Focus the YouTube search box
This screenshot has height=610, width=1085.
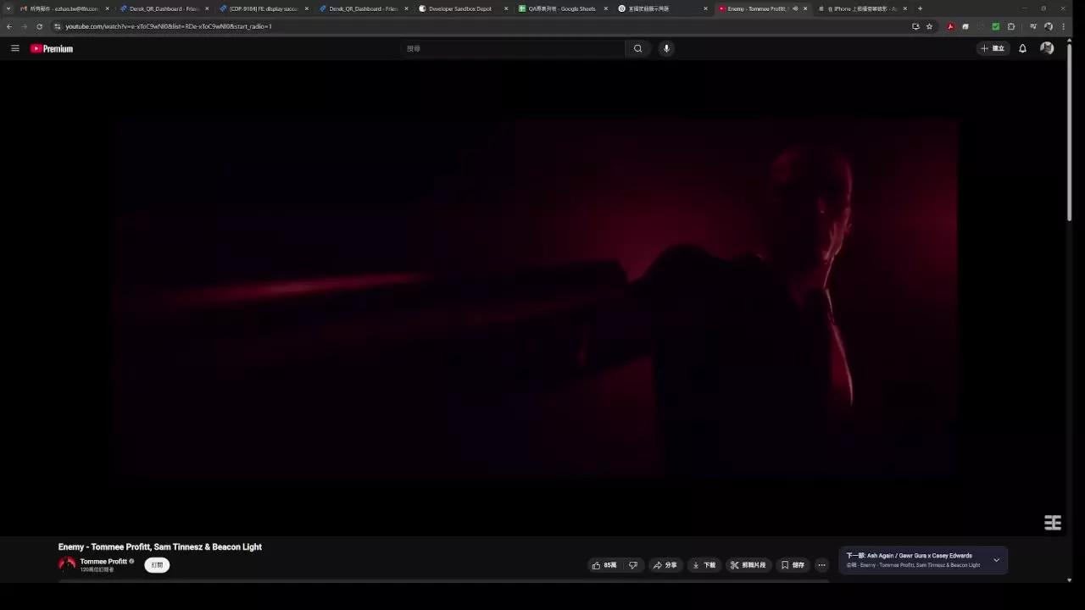tap(513, 48)
